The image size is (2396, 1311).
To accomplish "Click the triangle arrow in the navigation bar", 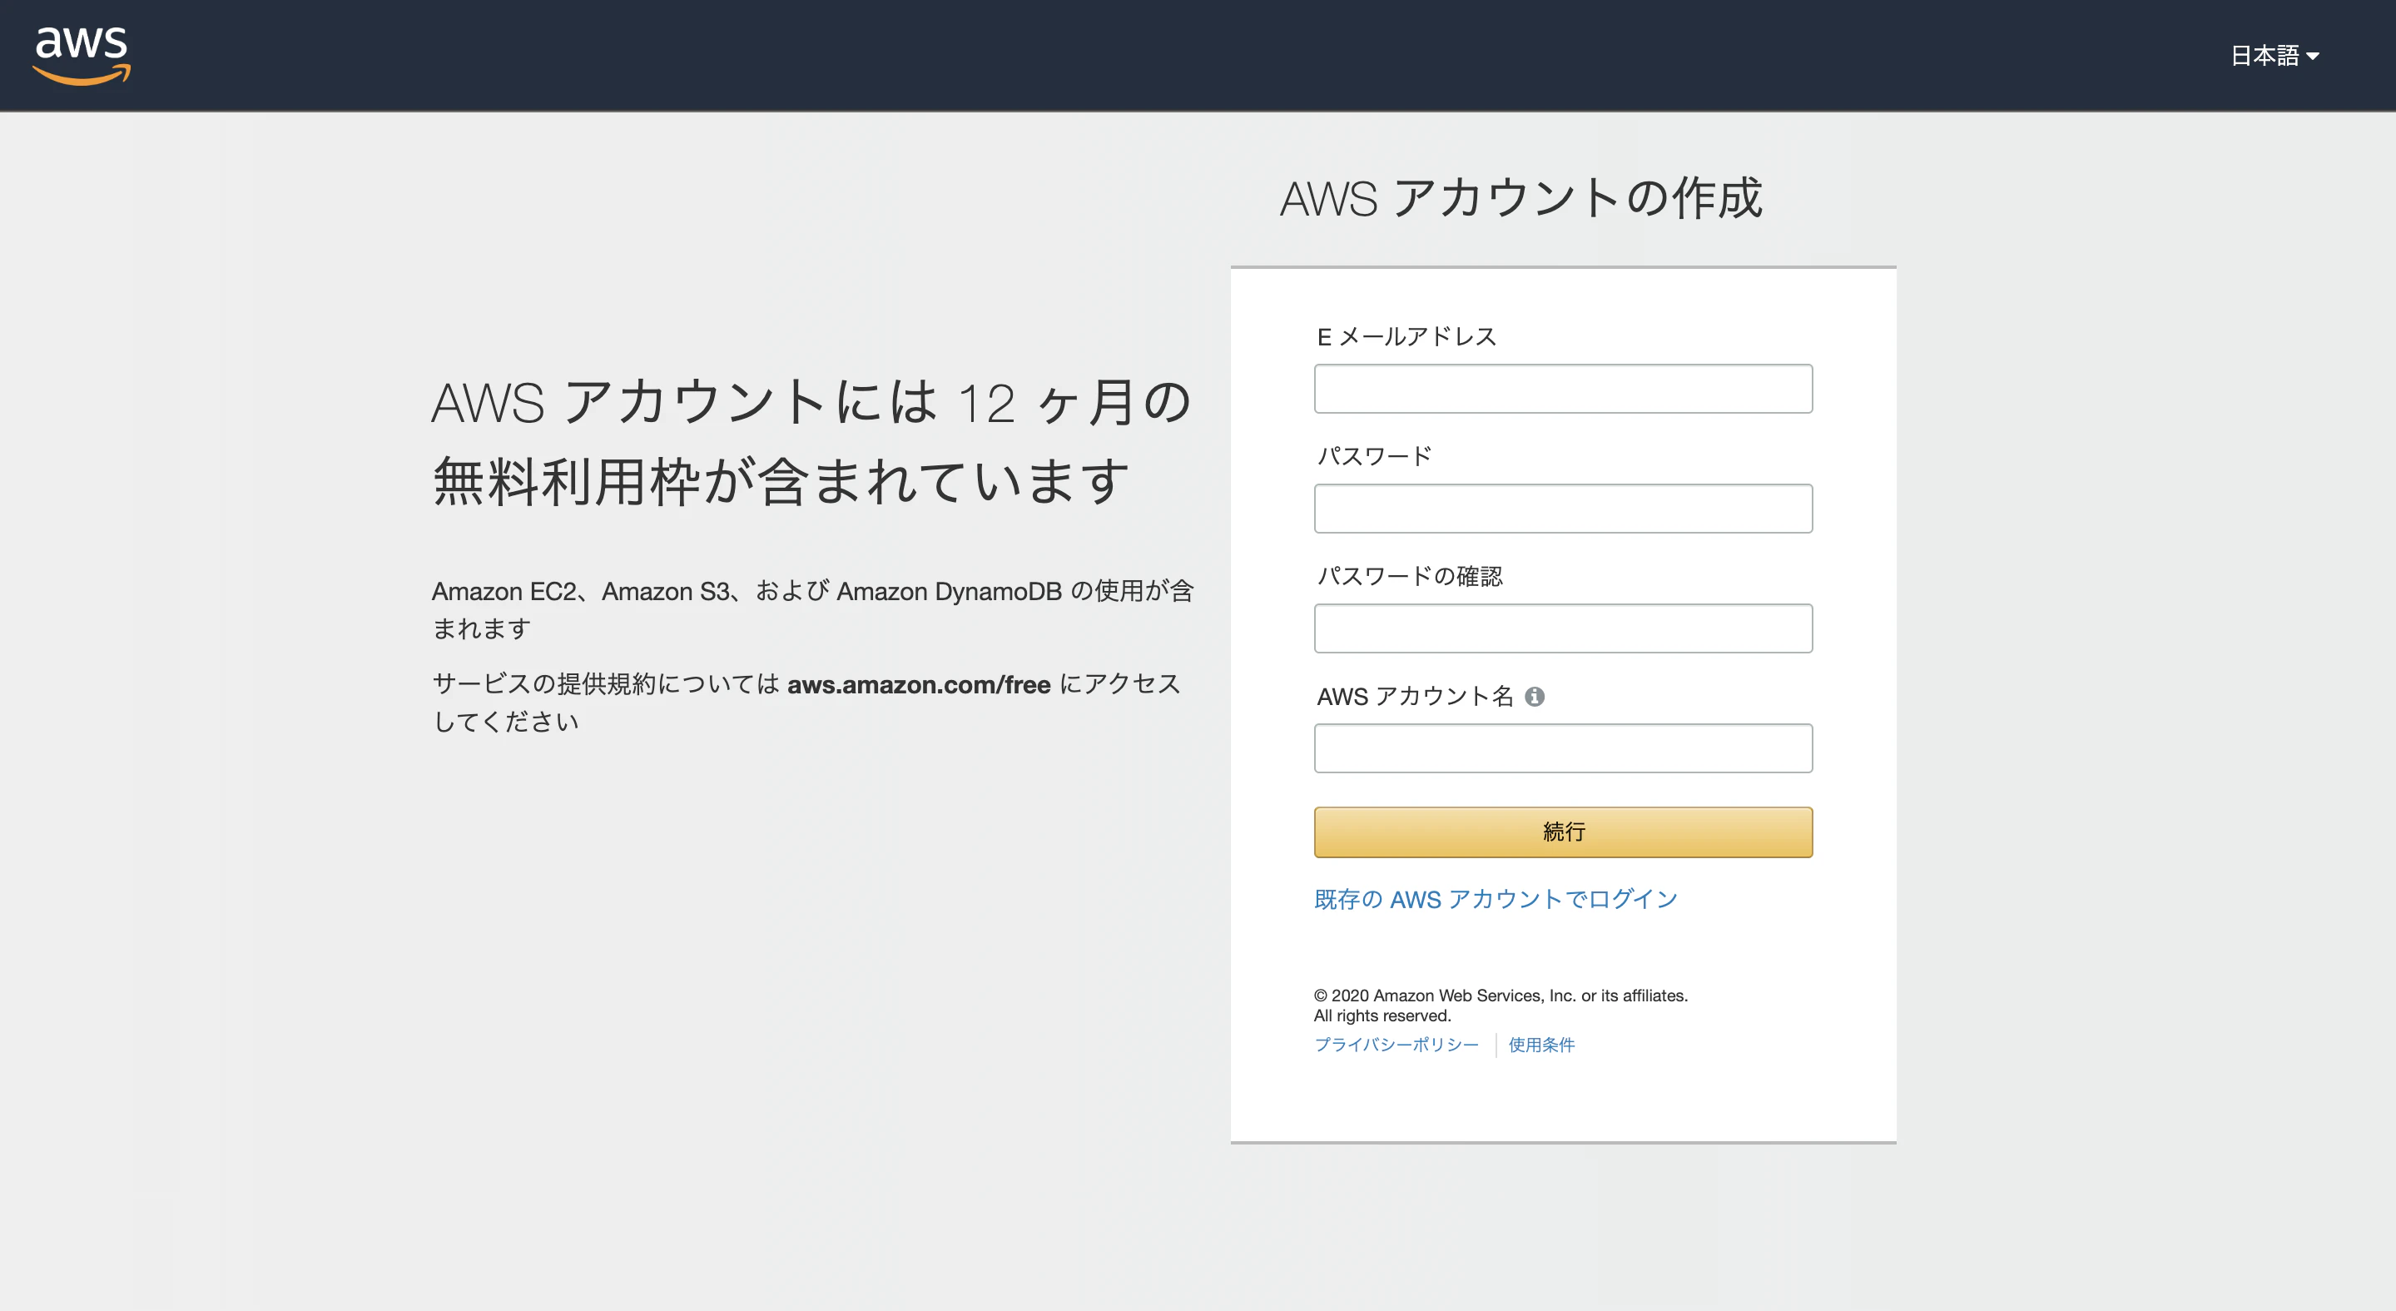I will tap(2315, 56).
